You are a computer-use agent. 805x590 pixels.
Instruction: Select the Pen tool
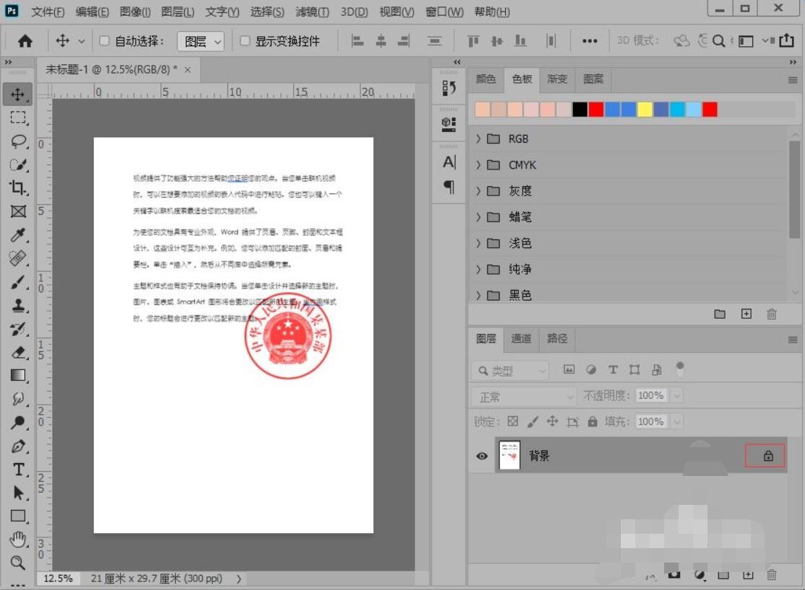(x=19, y=446)
